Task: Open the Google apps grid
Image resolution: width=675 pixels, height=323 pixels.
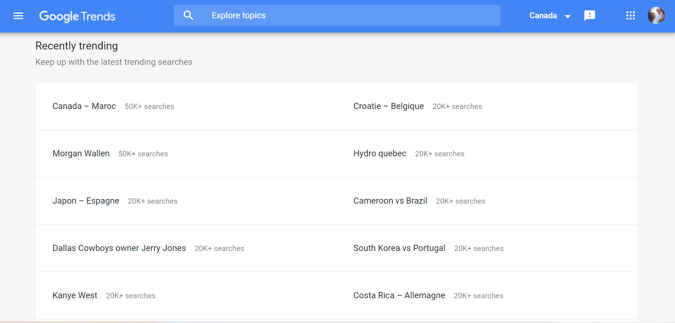Action: (630, 15)
